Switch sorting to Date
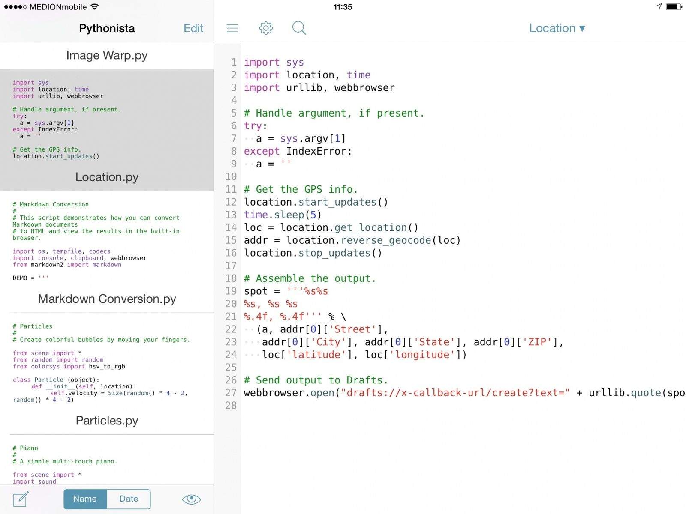The width and height of the screenshot is (686, 514). (129, 499)
